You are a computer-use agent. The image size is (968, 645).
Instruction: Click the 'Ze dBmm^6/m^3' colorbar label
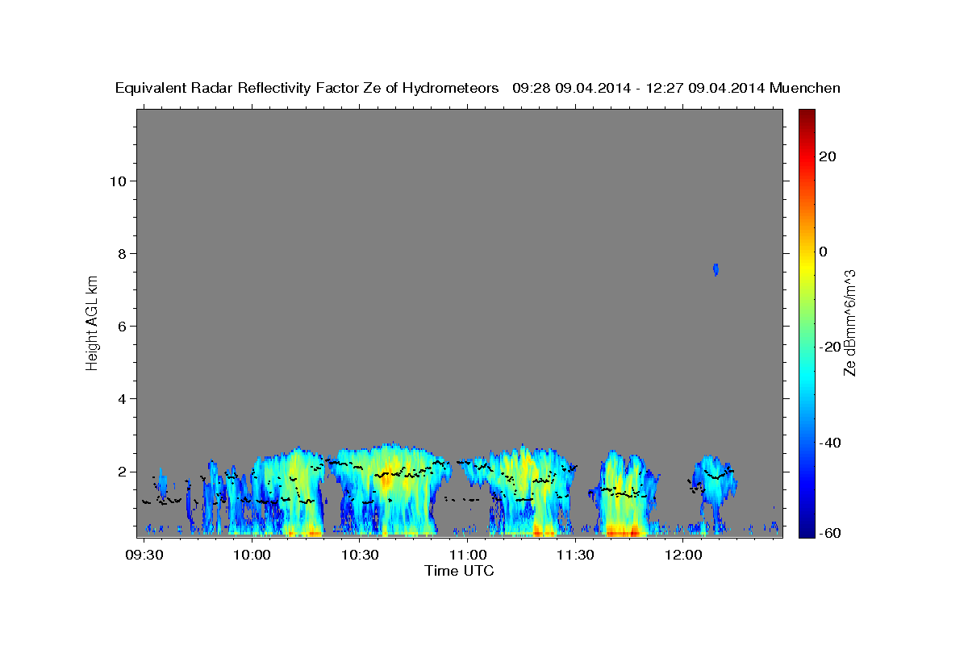click(849, 322)
